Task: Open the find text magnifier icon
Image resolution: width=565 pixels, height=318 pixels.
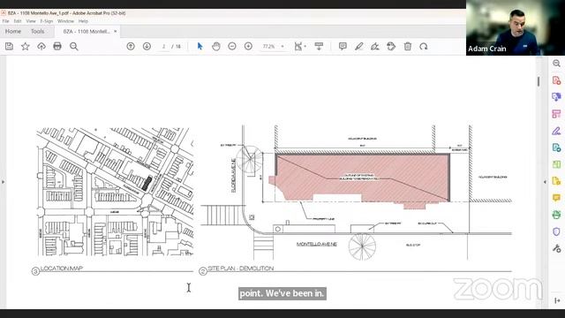Action: [74, 46]
